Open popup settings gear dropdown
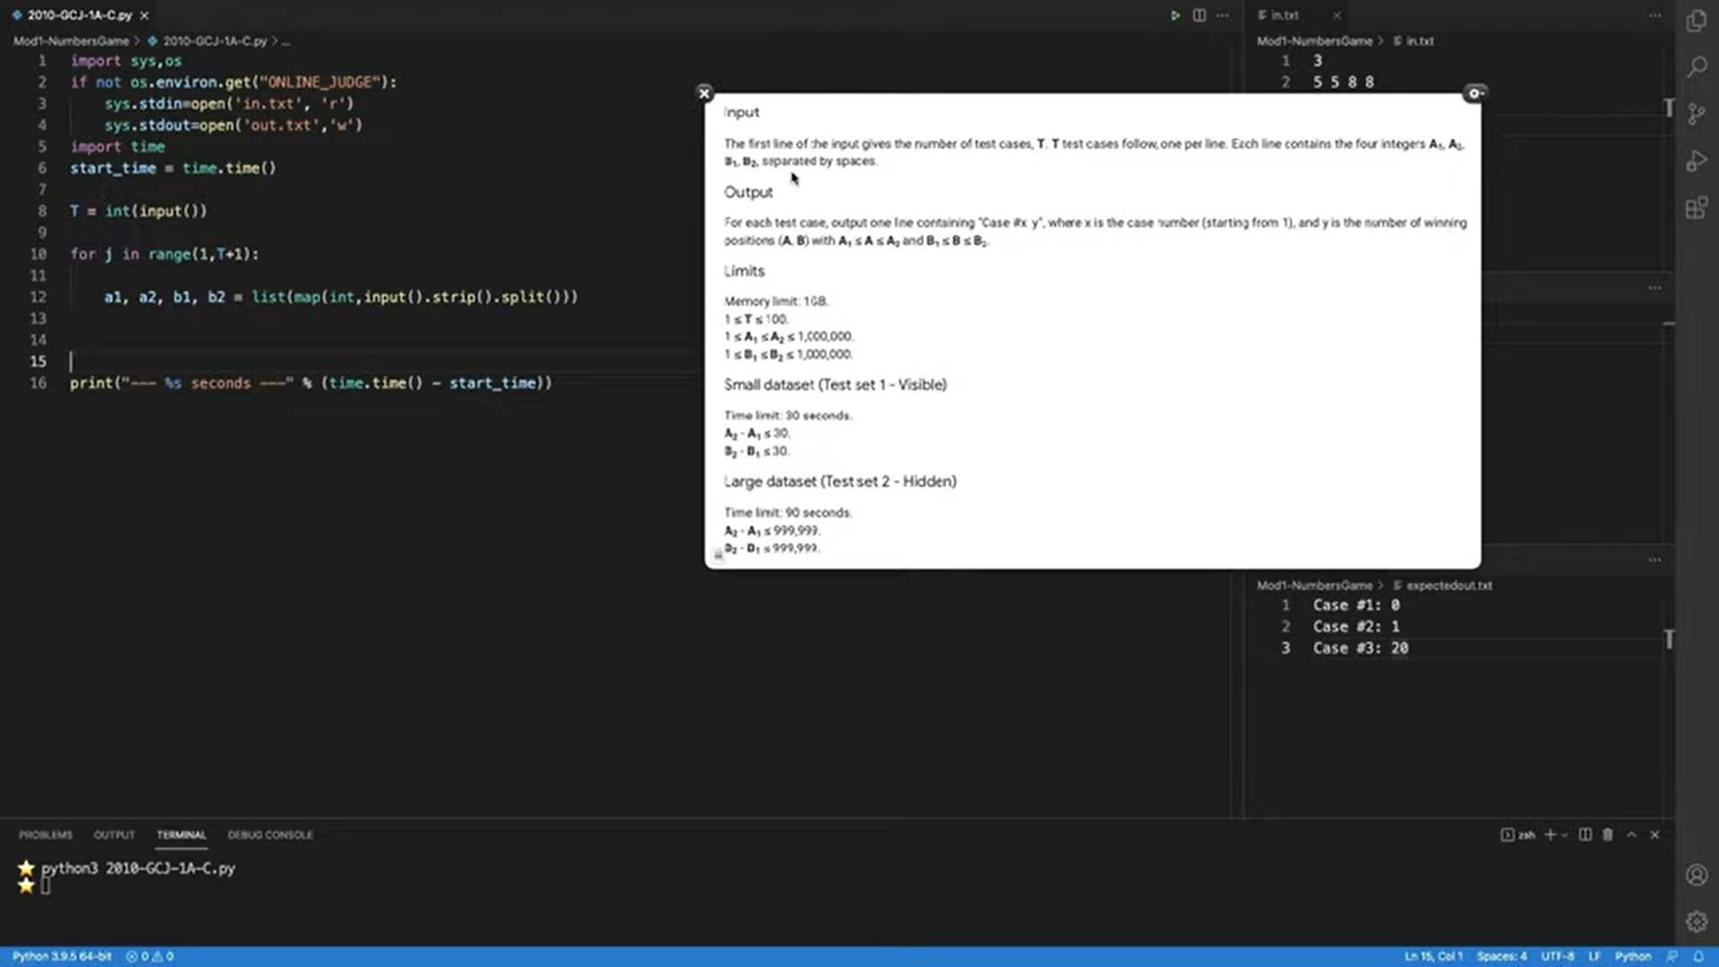Screen dimensions: 1719x967 coord(1475,93)
